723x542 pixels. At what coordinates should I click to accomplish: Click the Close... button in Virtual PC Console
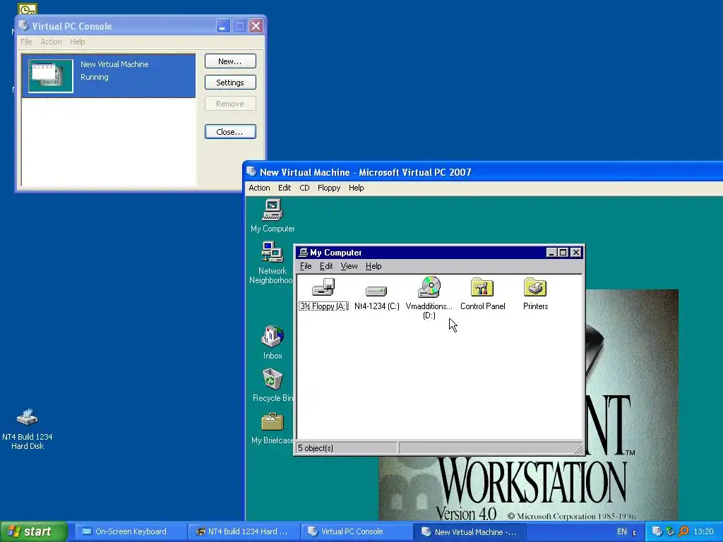(230, 132)
